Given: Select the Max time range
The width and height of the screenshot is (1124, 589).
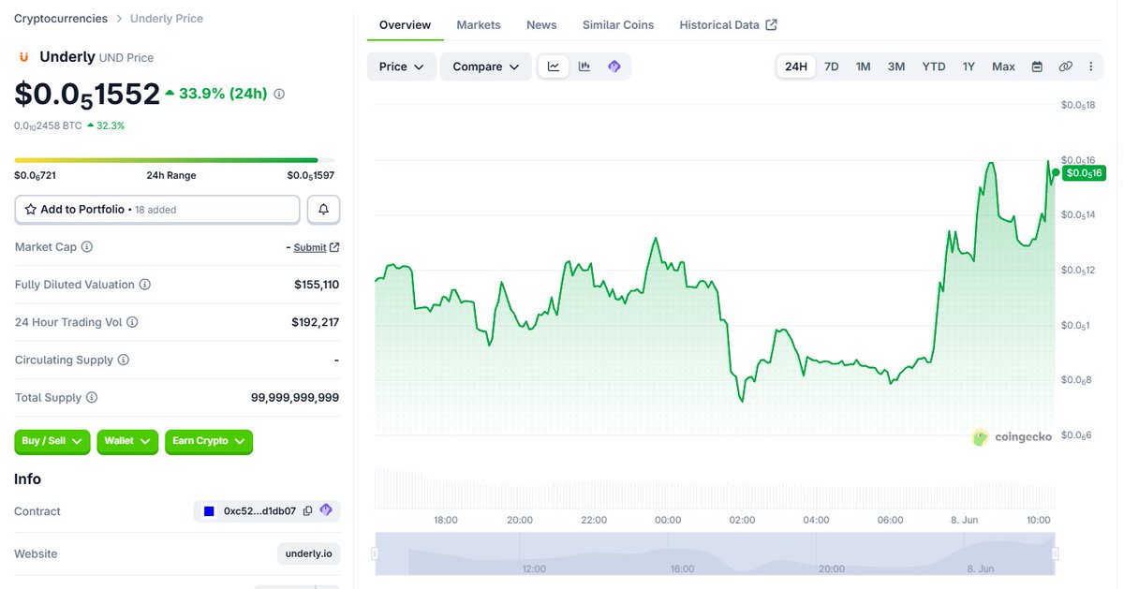Looking at the screenshot, I should [x=1003, y=66].
